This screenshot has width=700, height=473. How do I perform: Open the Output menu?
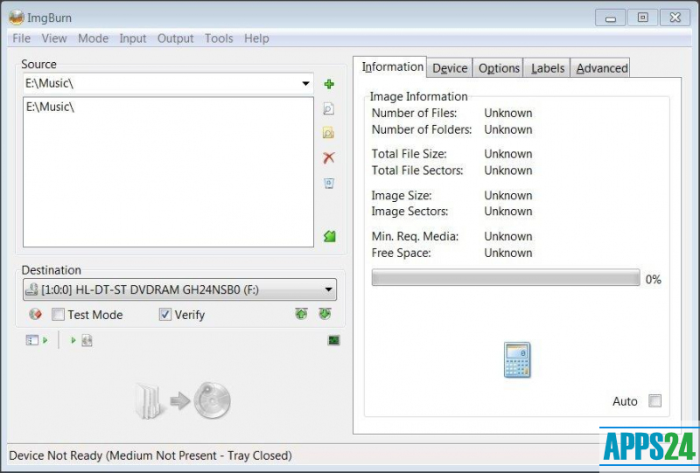point(176,38)
